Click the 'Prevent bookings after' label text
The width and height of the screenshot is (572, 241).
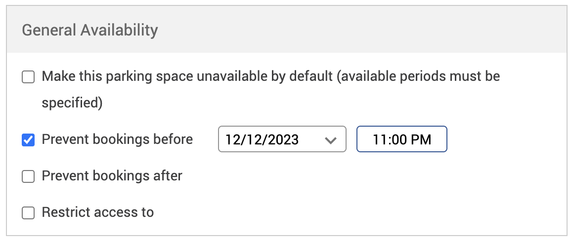[x=112, y=175]
